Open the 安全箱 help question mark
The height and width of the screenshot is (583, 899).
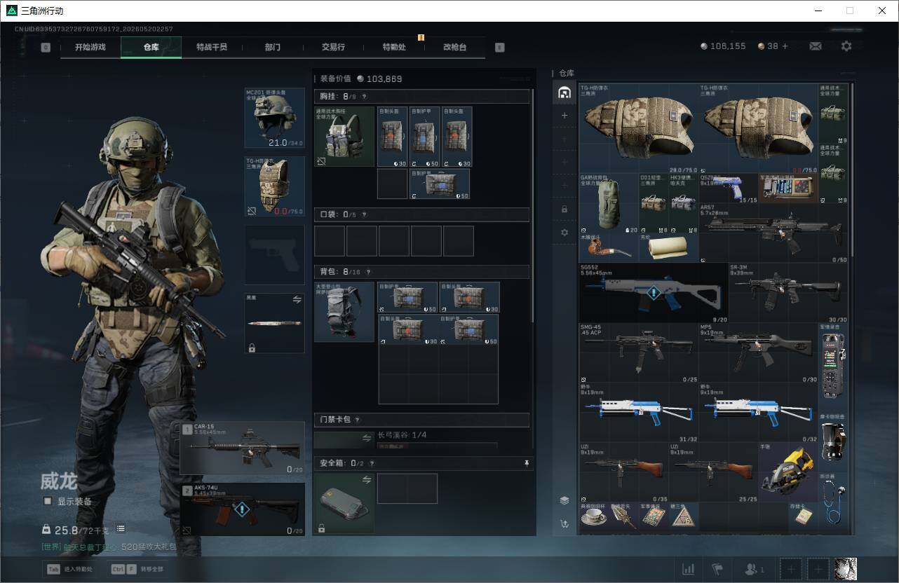point(372,463)
